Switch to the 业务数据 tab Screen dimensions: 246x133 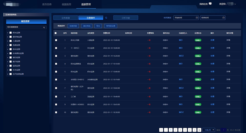[x=66, y=18]
